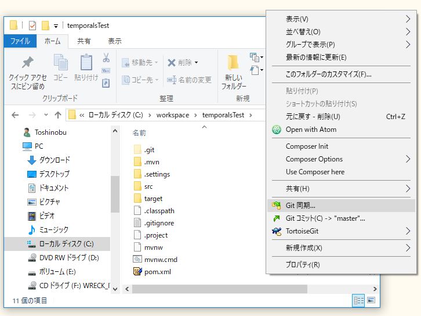Select Composer Init in context menu

pyautogui.click(x=341, y=146)
